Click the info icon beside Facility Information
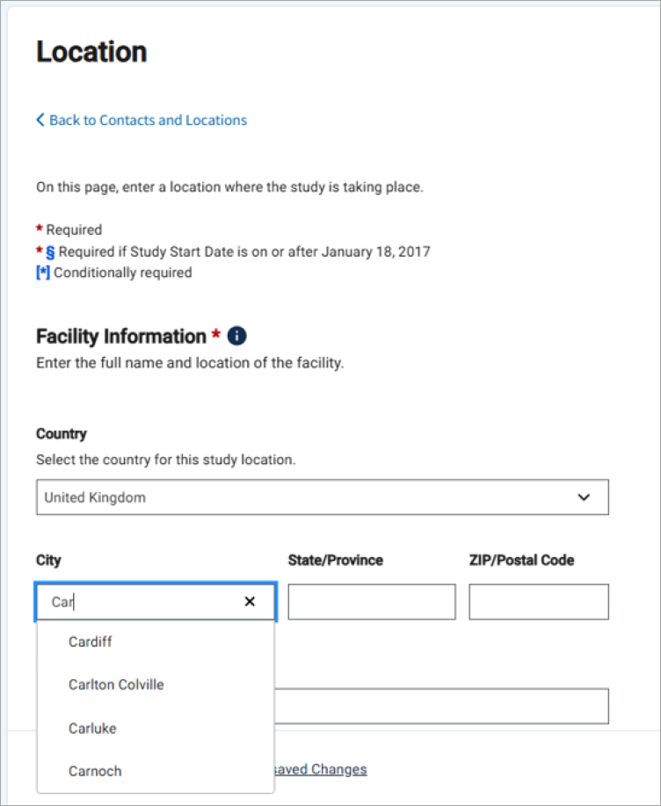661x806 pixels. tap(236, 337)
